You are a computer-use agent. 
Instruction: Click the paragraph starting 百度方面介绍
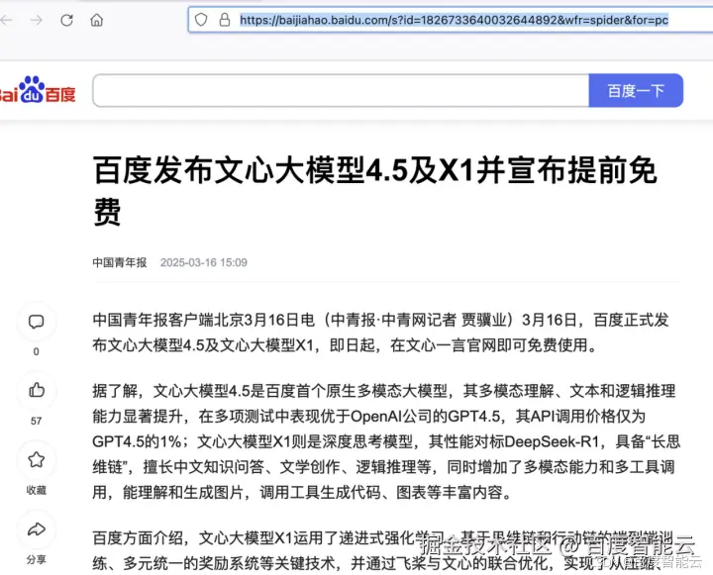point(384,551)
